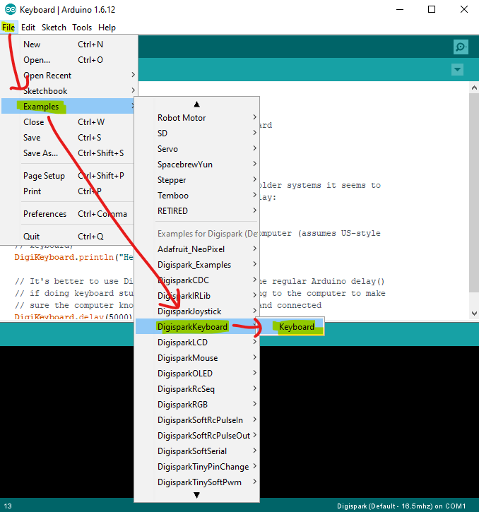The width and height of the screenshot is (479, 512).
Task: Open the File menu
Action: 8,28
